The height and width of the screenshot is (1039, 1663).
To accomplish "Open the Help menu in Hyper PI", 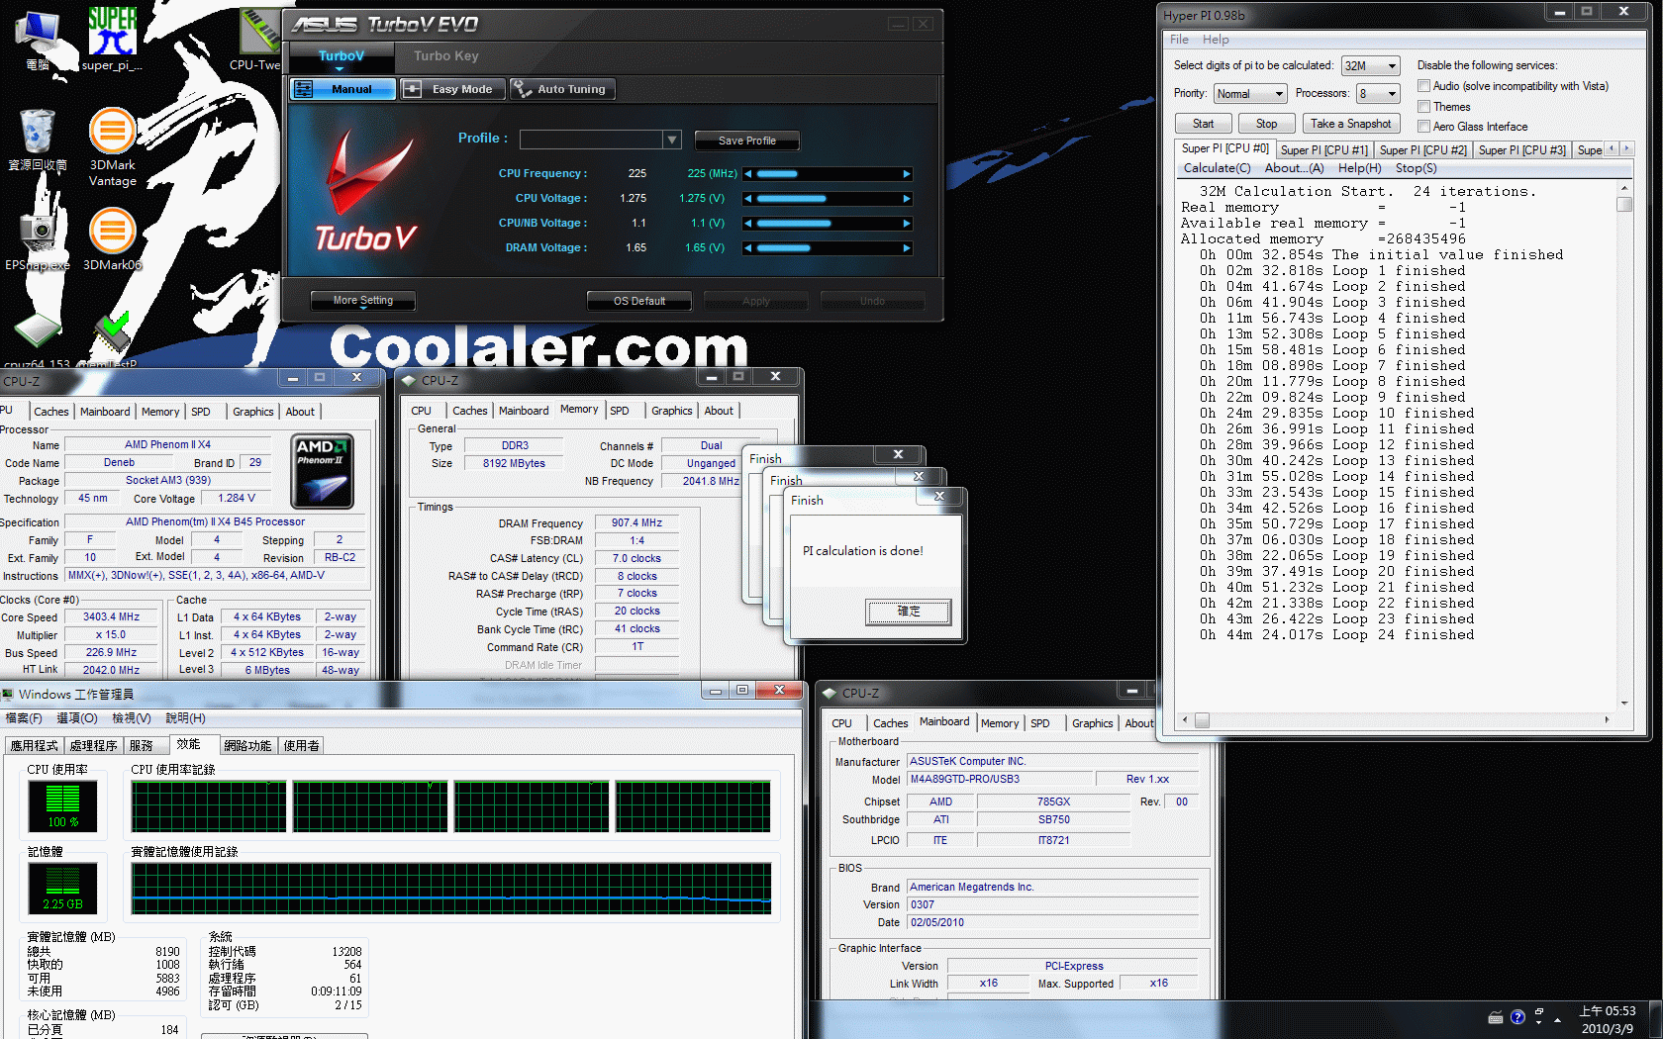I will (1216, 40).
